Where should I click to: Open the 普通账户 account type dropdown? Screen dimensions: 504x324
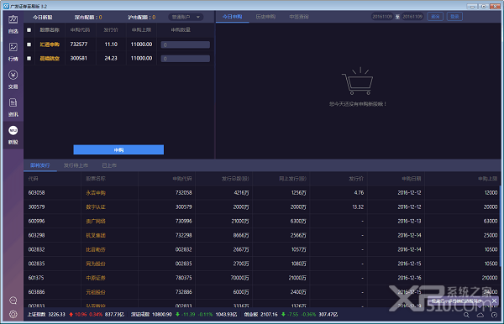[186, 17]
